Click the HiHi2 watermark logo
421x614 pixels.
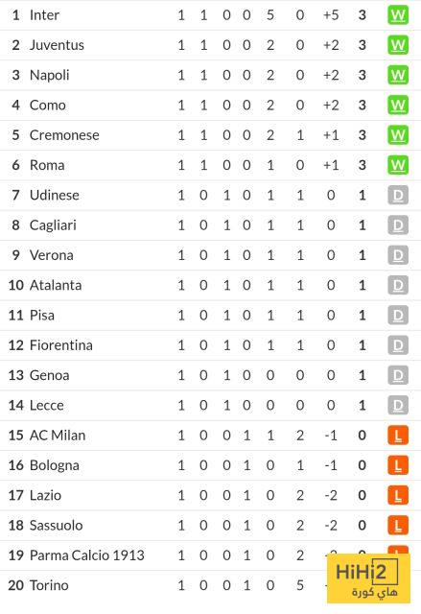(x=368, y=579)
